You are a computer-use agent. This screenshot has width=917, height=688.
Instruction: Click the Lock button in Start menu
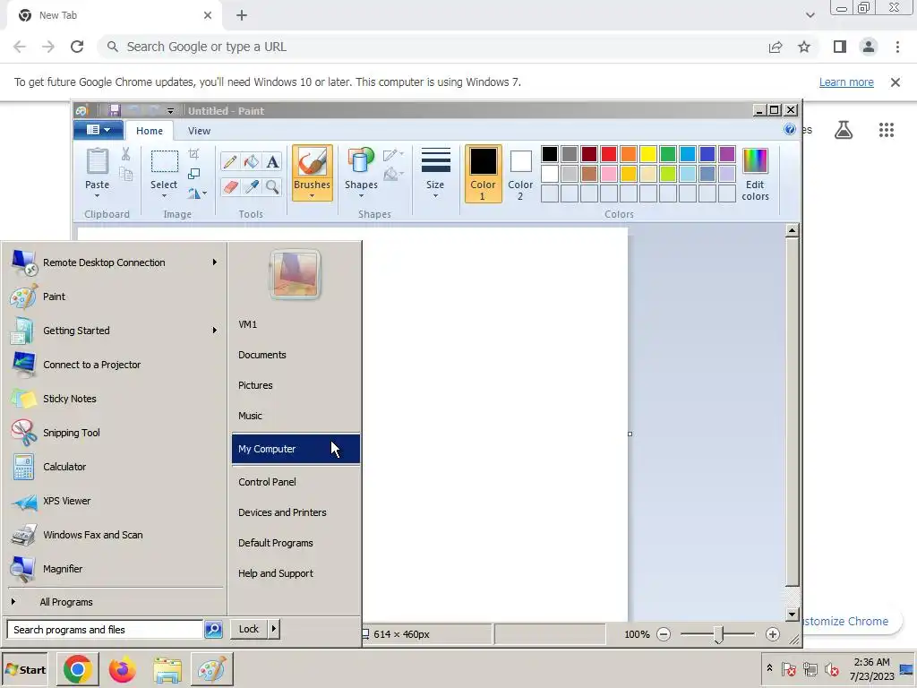tap(249, 629)
